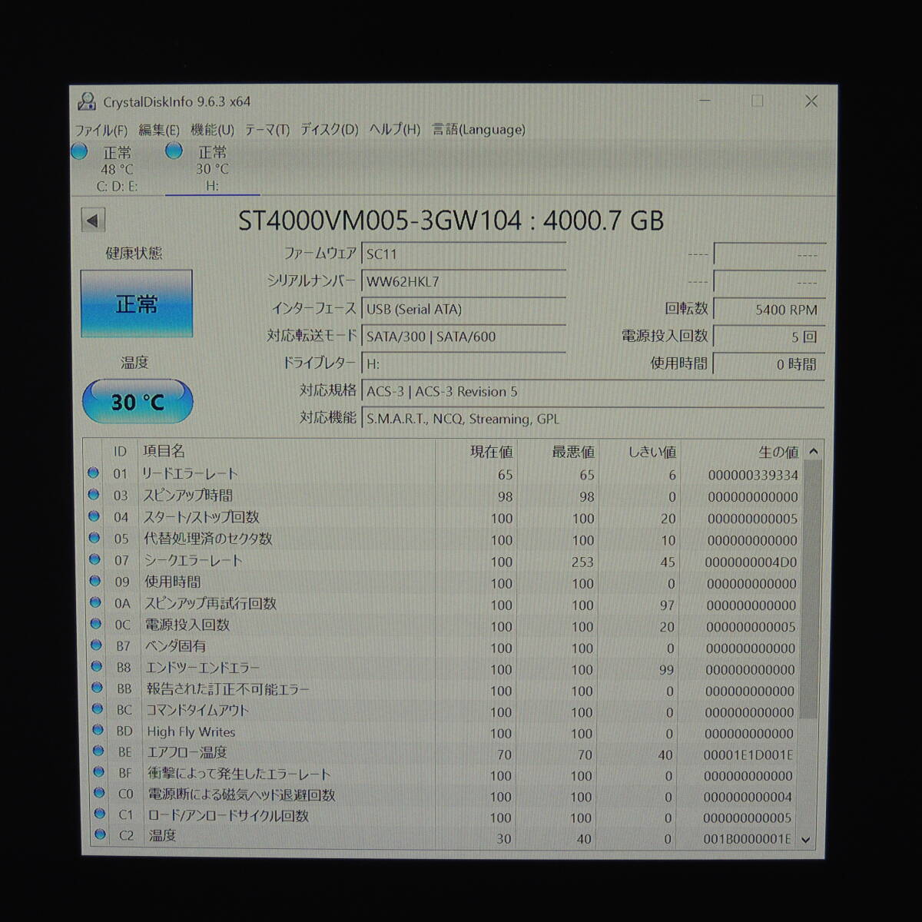Click the status dot for 衝撃によって発生したエラーレート row
The height and width of the screenshot is (922, 922).
[x=99, y=771]
